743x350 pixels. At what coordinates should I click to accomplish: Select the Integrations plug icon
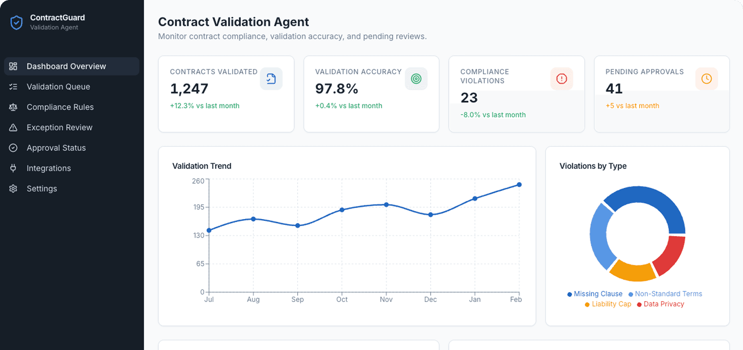[13, 168]
